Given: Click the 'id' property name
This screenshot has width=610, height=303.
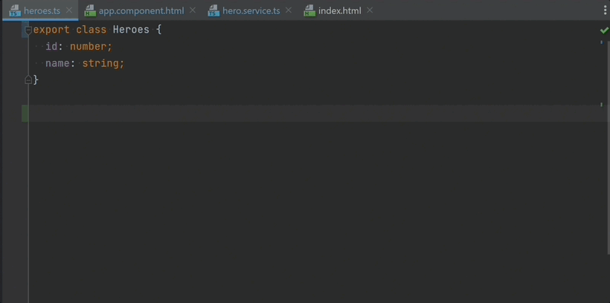Looking at the screenshot, I should (51, 47).
